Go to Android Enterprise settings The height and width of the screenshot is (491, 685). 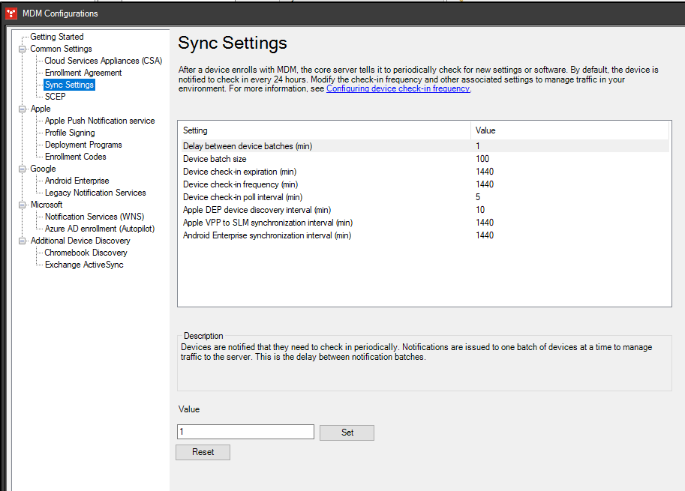pyautogui.click(x=77, y=181)
